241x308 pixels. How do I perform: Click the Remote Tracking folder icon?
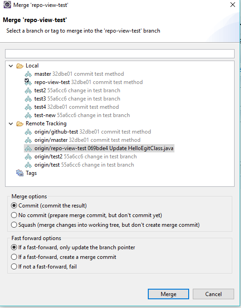[20, 123]
